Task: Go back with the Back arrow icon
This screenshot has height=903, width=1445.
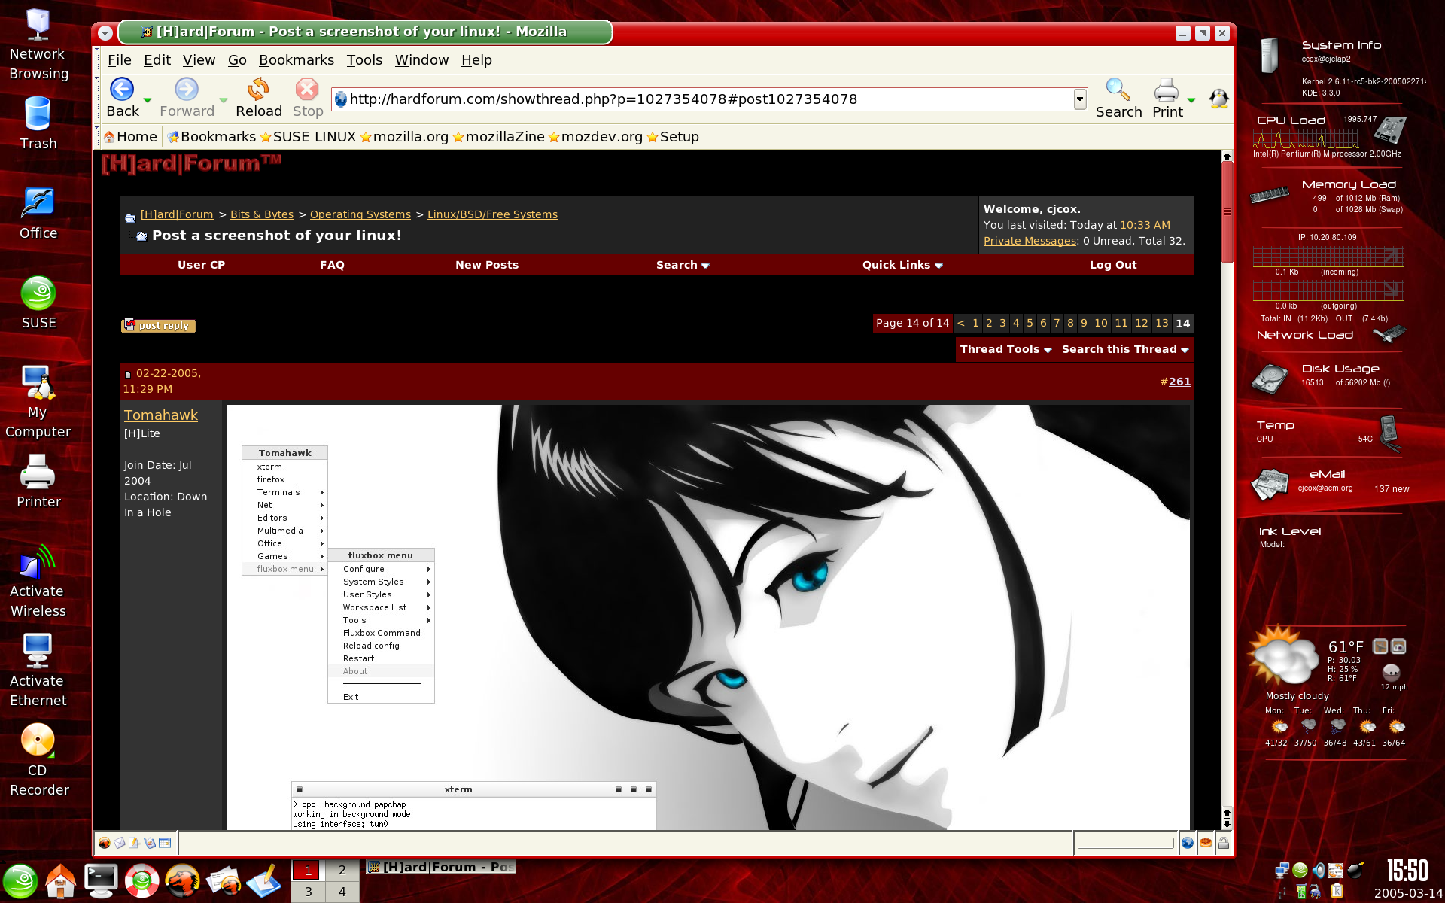Action: 122,90
